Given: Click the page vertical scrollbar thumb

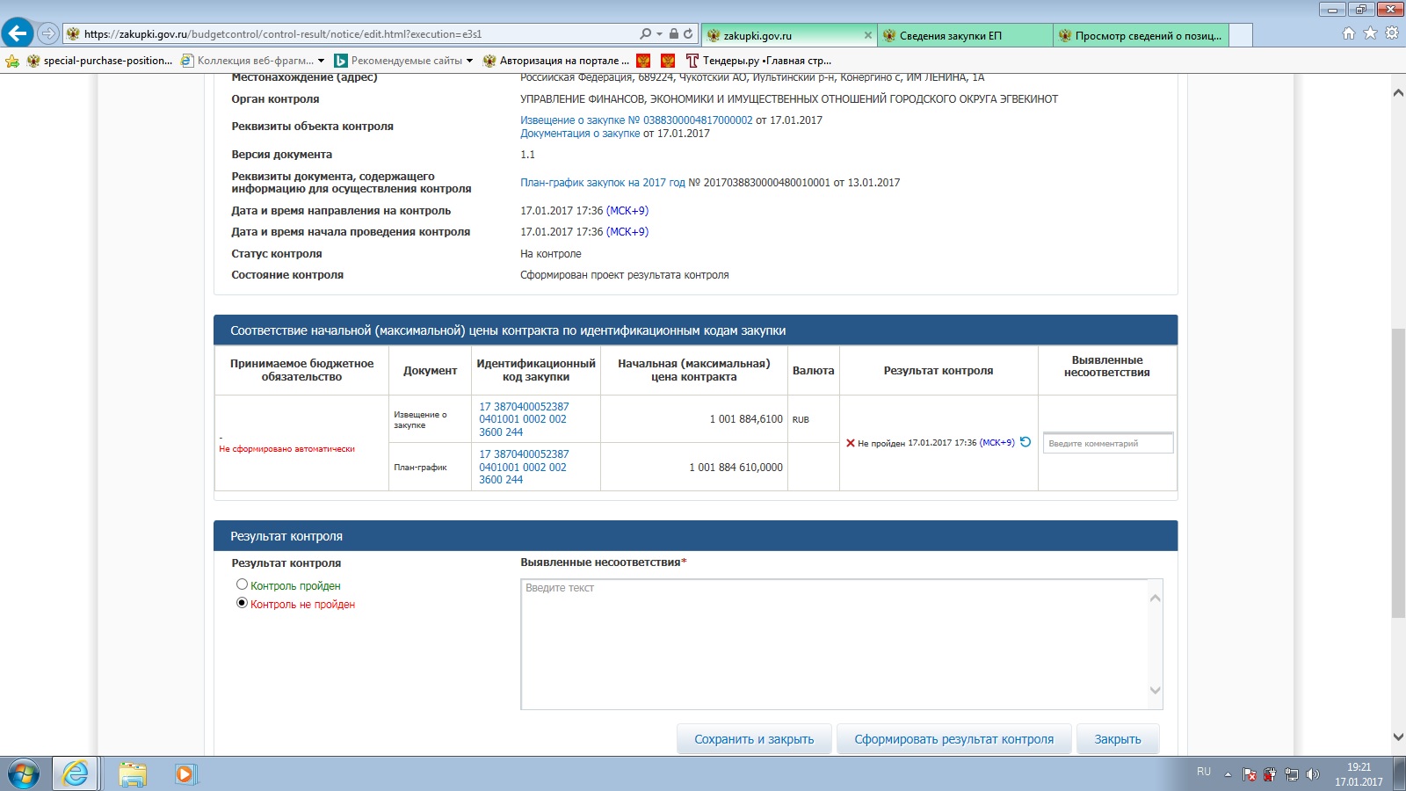Looking at the screenshot, I should (x=1398, y=473).
